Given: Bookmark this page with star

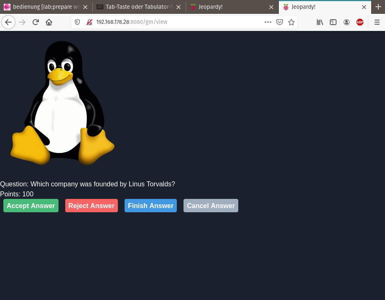Looking at the screenshot, I should pos(291,22).
